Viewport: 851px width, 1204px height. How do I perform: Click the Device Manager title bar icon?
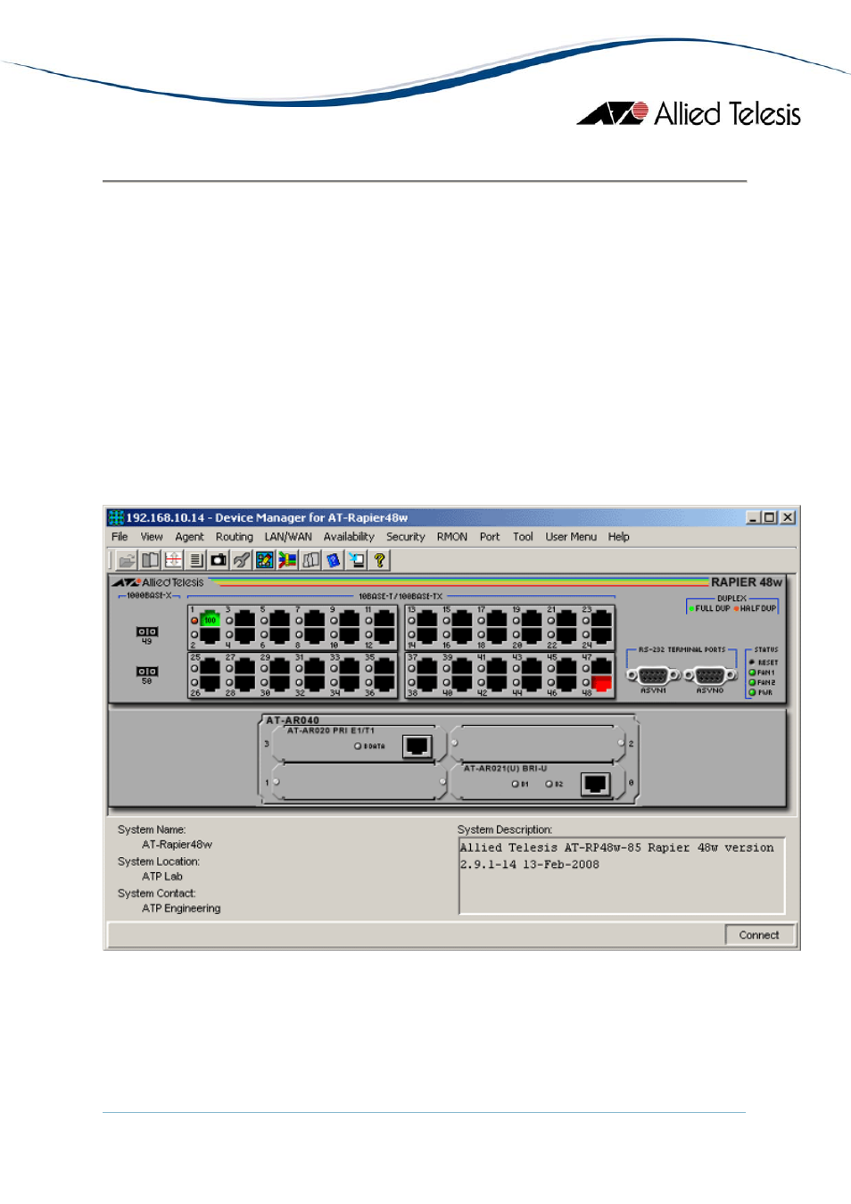click(116, 517)
